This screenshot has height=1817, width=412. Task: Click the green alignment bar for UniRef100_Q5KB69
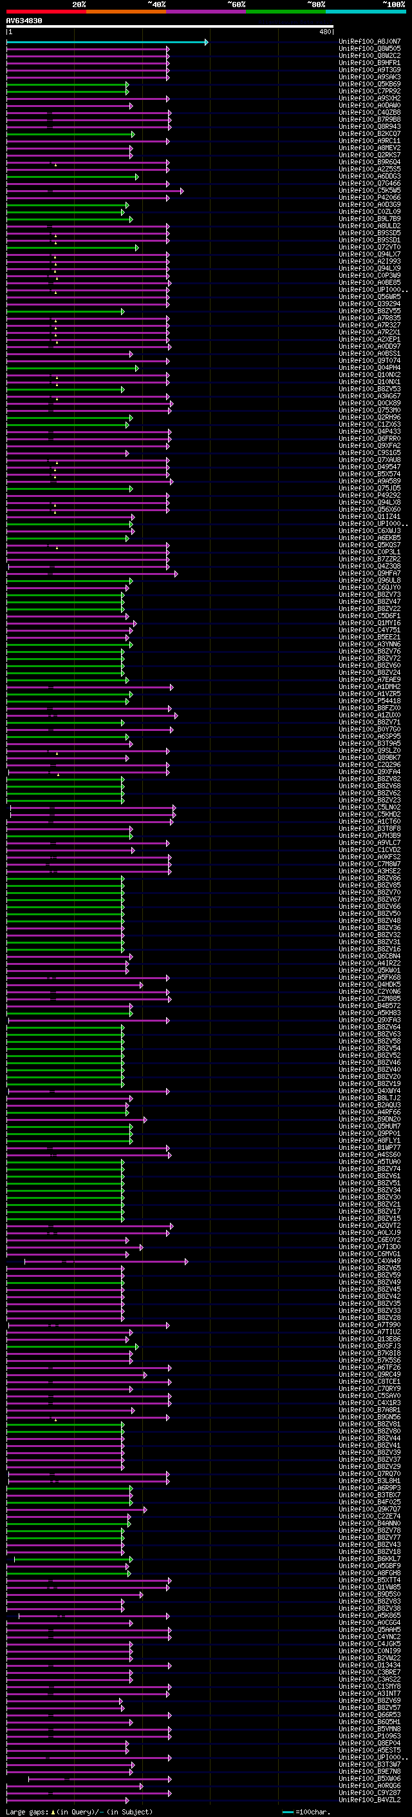click(68, 84)
